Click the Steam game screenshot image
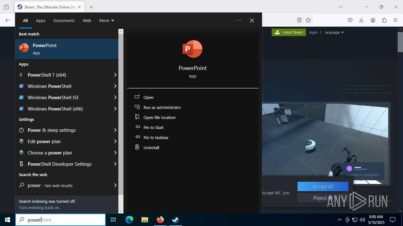 click(325, 144)
